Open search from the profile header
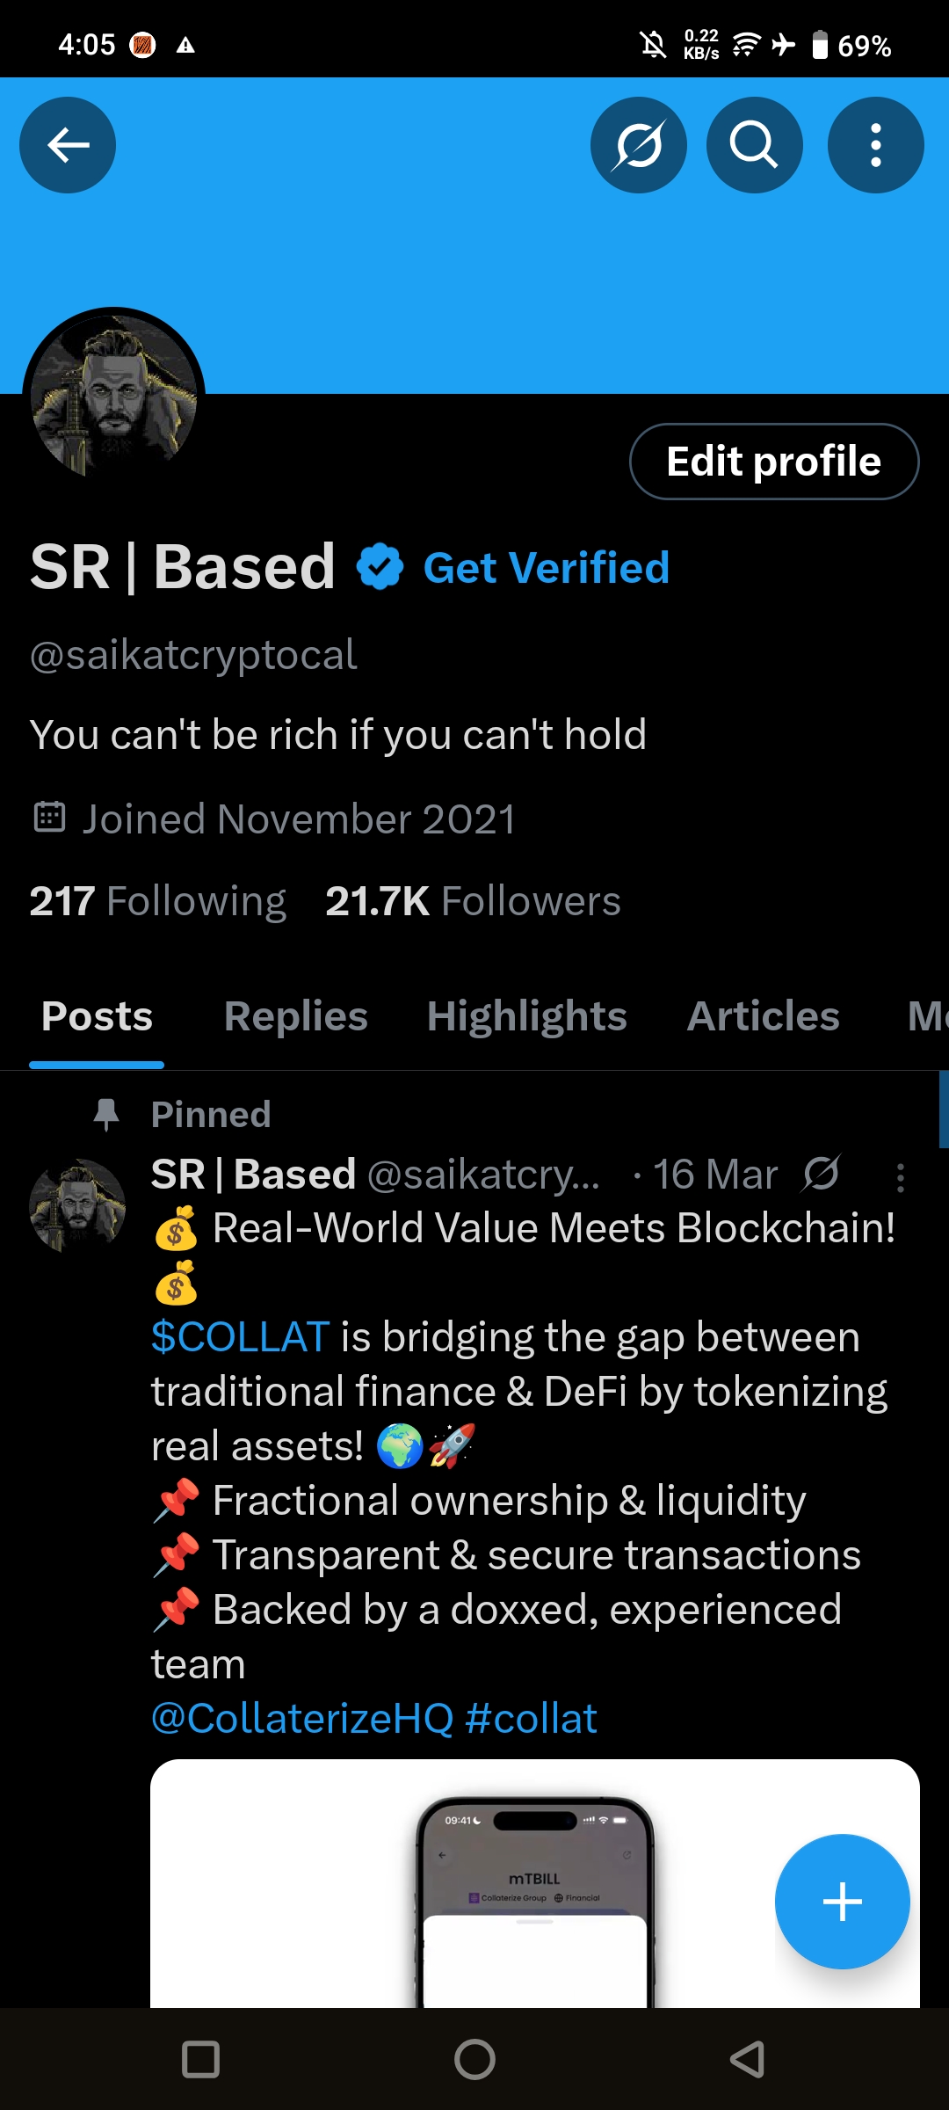The image size is (949, 2110). (x=754, y=145)
